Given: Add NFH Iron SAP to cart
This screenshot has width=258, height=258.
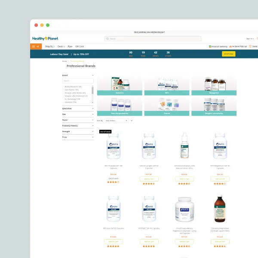Looking at the screenshot, I should (x=114, y=242).
